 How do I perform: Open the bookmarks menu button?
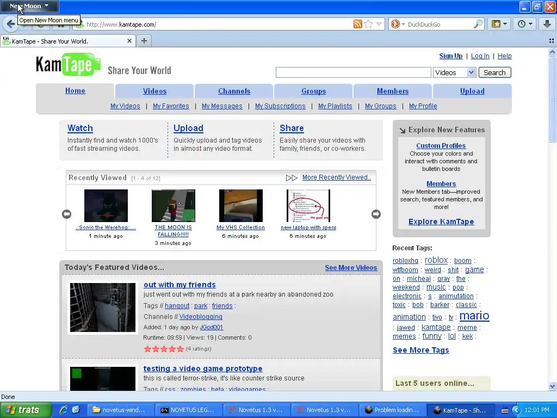pos(499,24)
